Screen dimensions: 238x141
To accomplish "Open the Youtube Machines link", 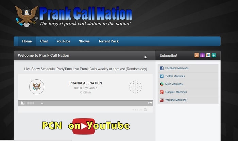I will point(176,100).
